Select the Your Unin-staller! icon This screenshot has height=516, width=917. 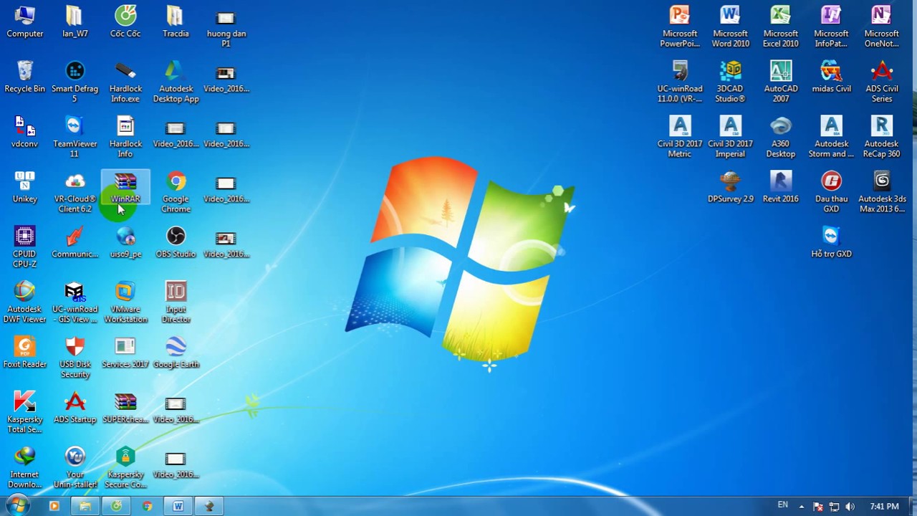point(75,468)
